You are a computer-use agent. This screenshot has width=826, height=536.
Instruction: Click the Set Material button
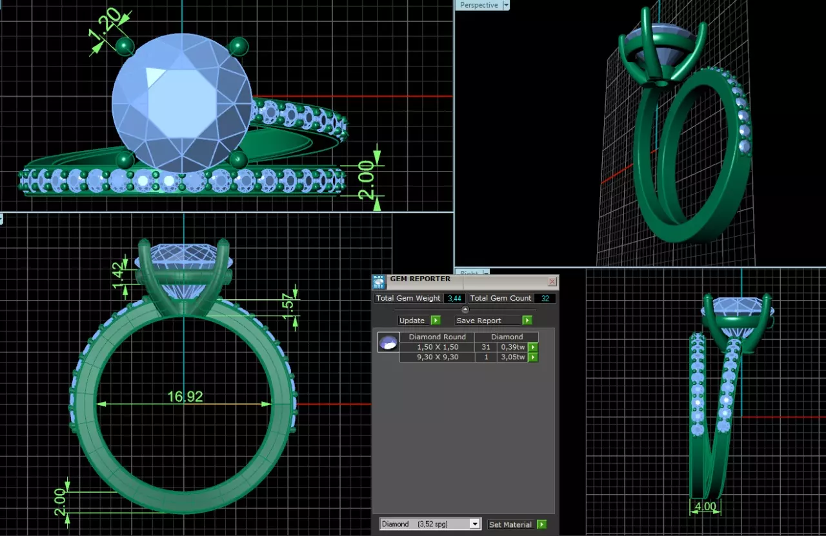click(x=512, y=524)
